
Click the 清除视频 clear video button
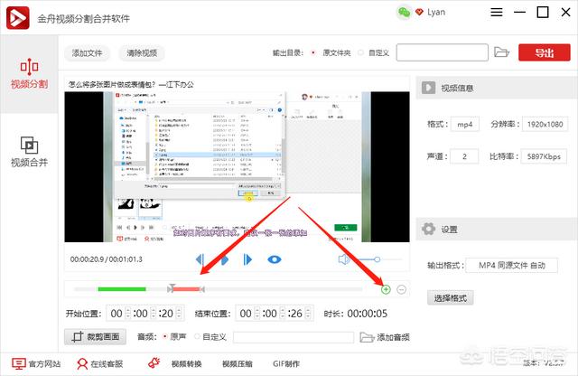click(x=142, y=53)
